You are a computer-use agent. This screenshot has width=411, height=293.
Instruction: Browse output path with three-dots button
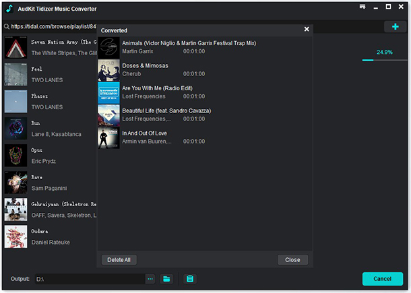tap(150, 279)
